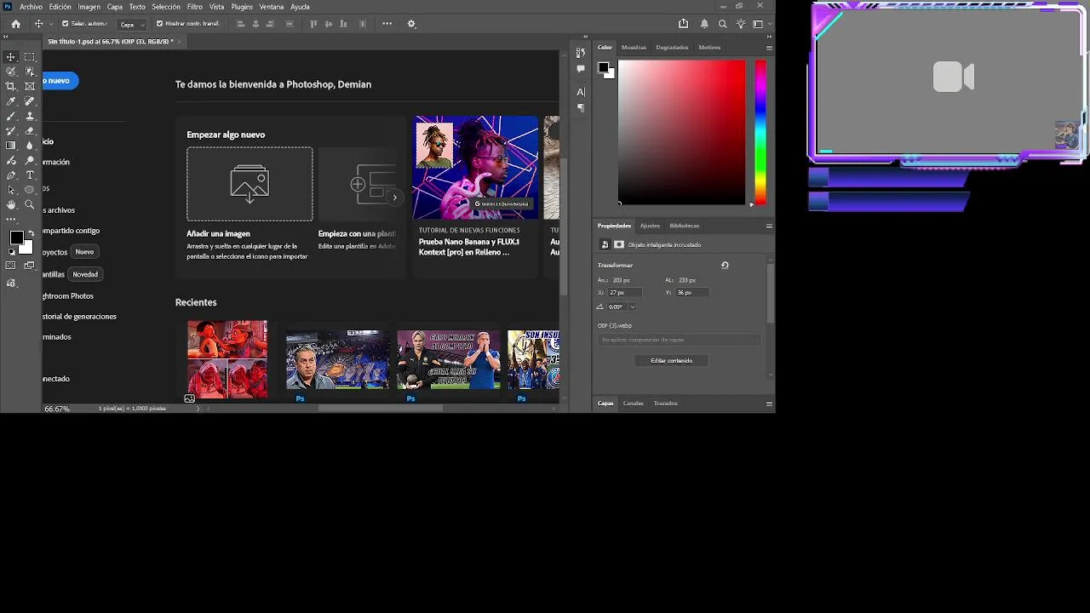Image resolution: width=1090 pixels, height=613 pixels.
Task: Choose the Frame tool
Action: 30,86
